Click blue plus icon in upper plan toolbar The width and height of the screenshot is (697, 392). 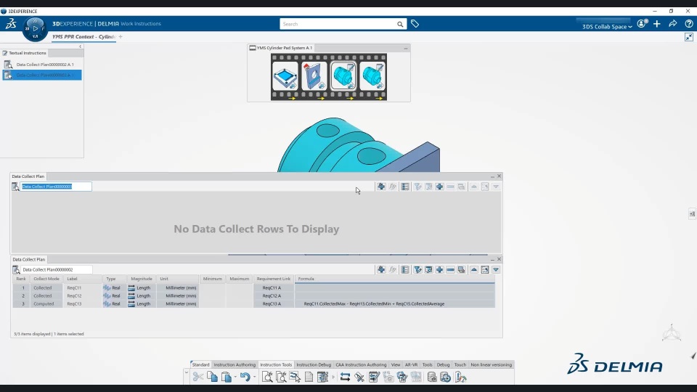click(x=439, y=187)
